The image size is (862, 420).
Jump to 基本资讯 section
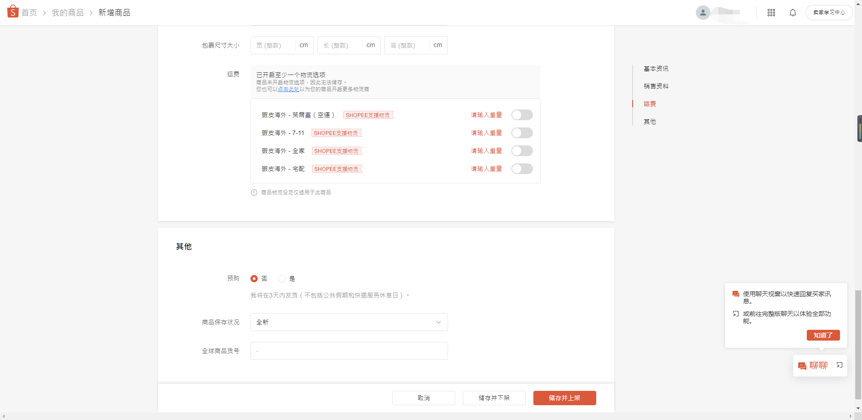(656, 69)
